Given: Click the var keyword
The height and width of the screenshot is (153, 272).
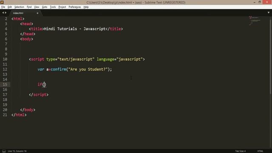Looking at the screenshot, I should [41, 69].
